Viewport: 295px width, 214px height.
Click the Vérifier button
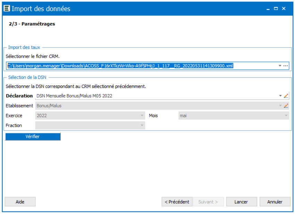(x=33, y=136)
